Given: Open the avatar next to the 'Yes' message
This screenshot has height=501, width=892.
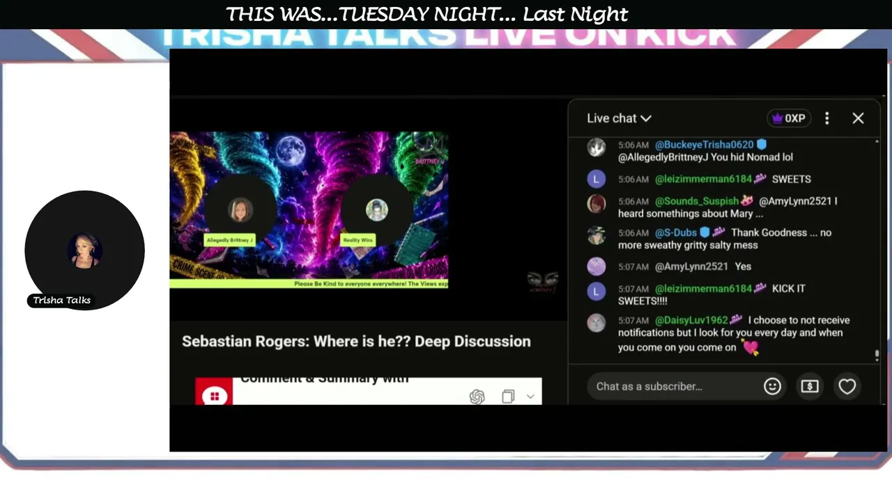Looking at the screenshot, I should point(596,267).
